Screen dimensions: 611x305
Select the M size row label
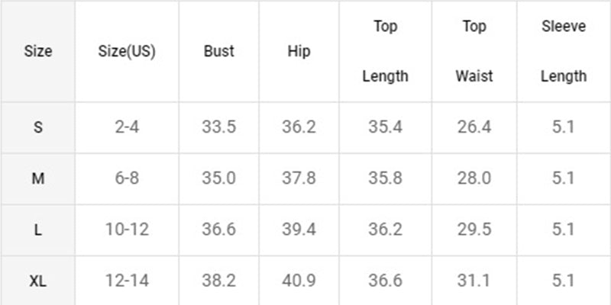point(38,178)
